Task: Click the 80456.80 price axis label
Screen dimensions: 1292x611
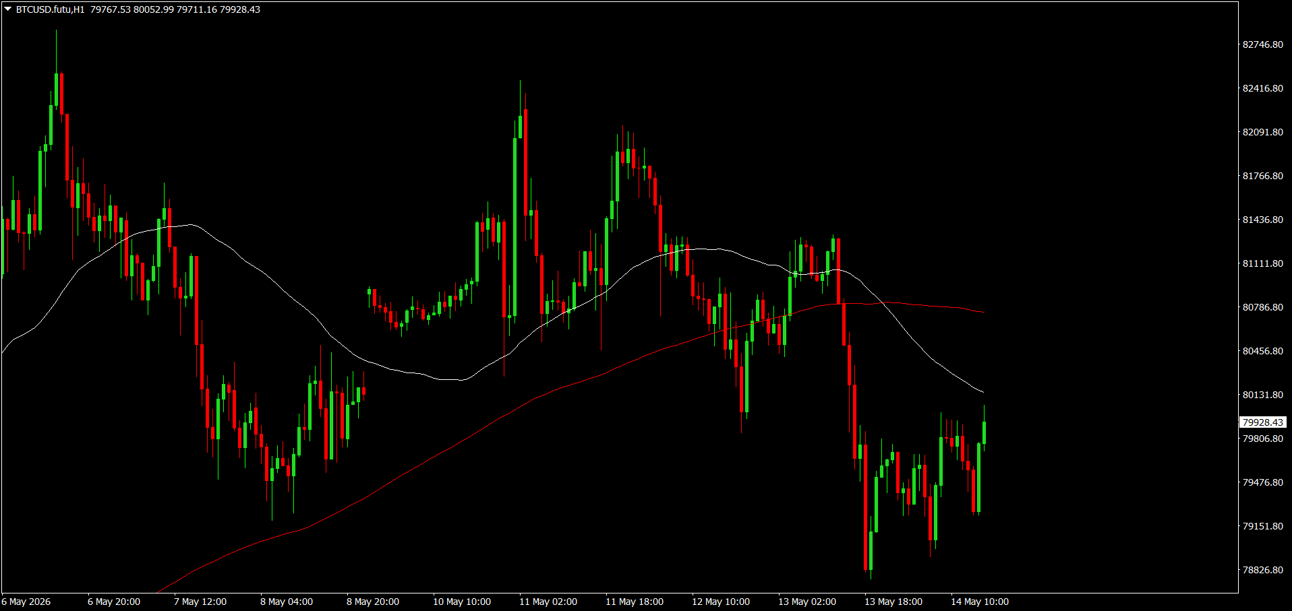Action: (x=1263, y=351)
